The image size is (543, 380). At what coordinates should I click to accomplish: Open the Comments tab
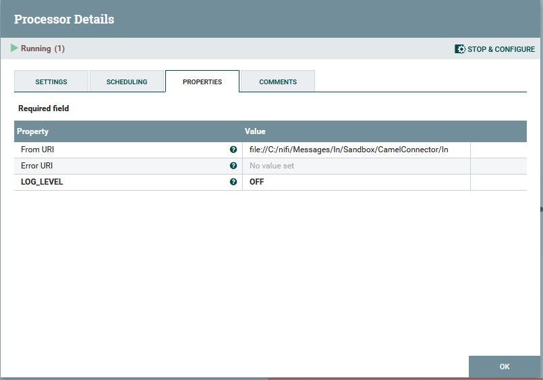pyautogui.click(x=278, y=82)
